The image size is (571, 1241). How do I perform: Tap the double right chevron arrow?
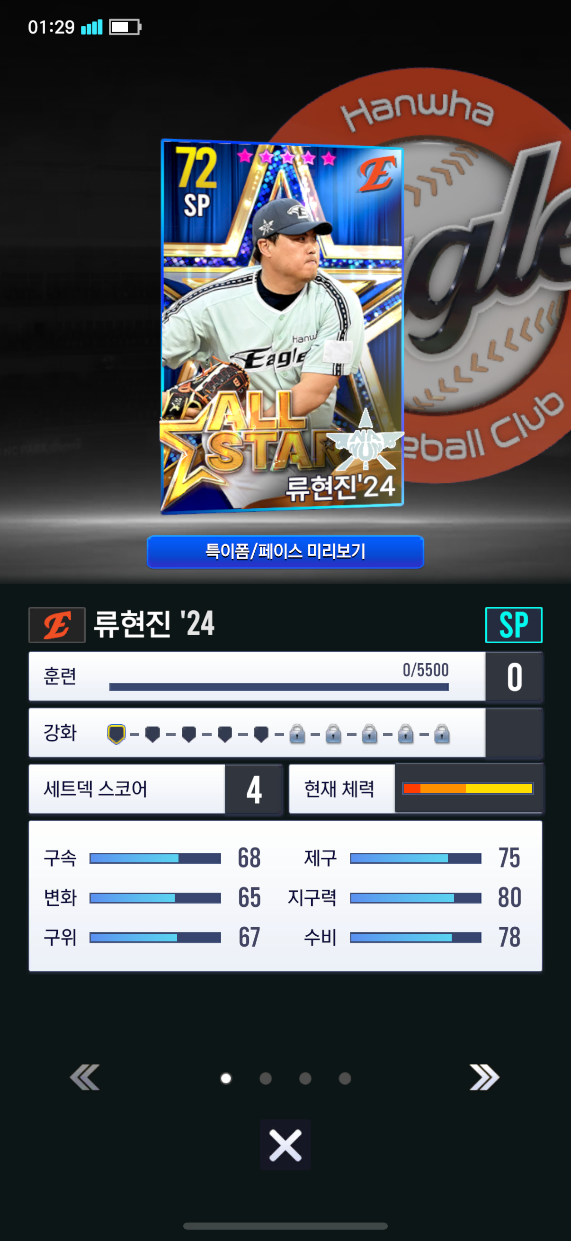[484, 1077]
